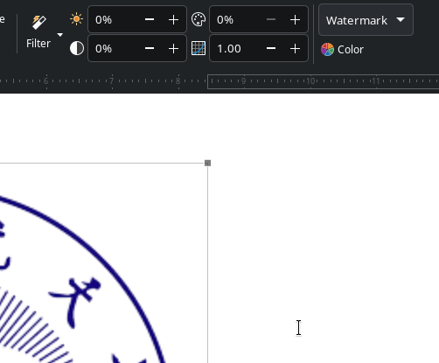Decrease brightness with the minus button
Screen dimensions: 439x363
click(x=150, y=19)
